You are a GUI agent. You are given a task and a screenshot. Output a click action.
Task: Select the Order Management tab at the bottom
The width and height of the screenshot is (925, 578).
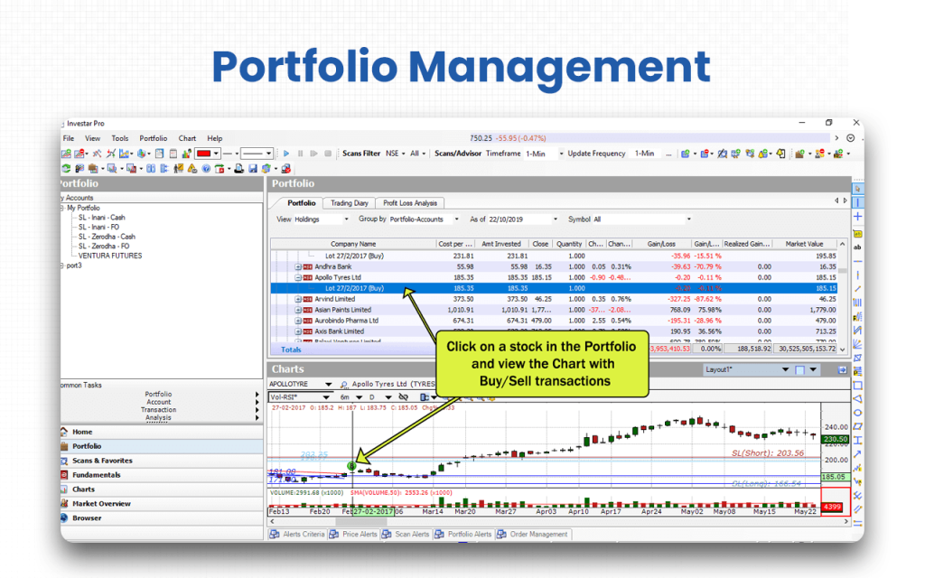click(x=537, y=534)
